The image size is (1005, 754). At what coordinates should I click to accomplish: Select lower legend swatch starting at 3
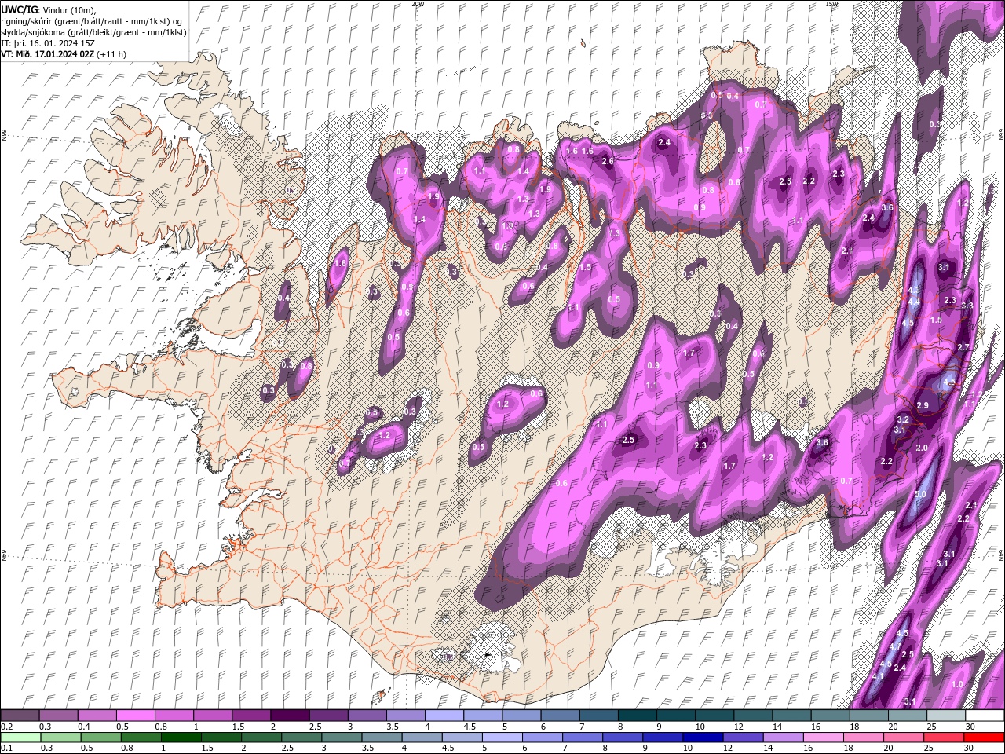coord(342,738)
